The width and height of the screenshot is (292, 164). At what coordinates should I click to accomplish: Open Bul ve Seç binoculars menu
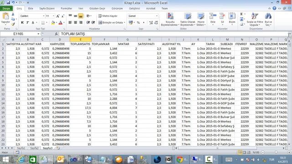tap(268, 19)
